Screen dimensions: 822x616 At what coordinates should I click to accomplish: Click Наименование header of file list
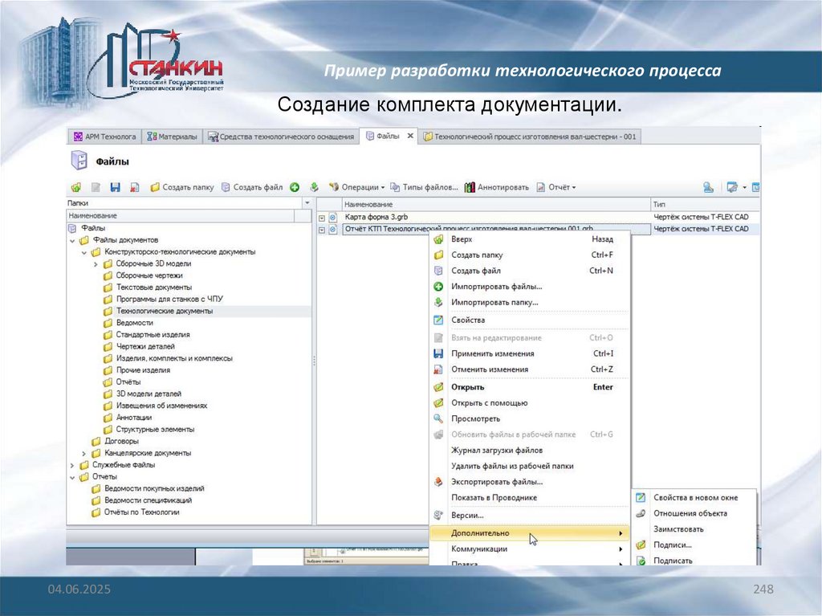pos(496,204)
